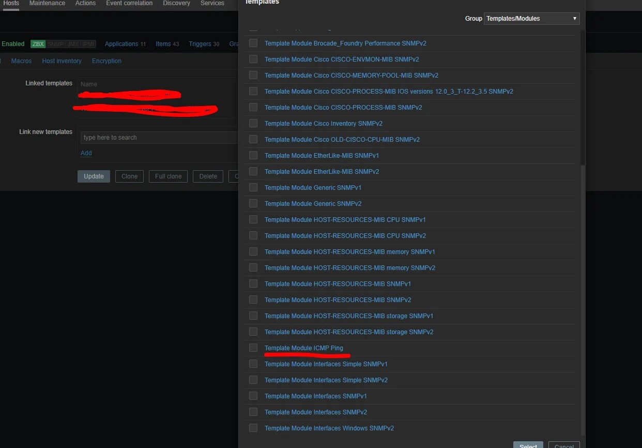
Task: Click the ZBX availability indicator
Action: point(38,44)
